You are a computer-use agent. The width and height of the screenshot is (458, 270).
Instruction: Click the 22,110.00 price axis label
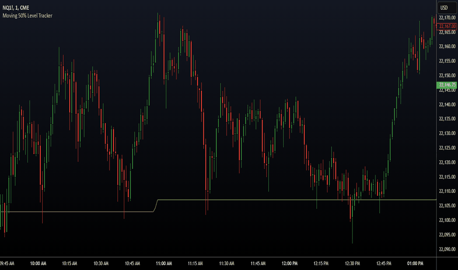click(x=447, y=191)
